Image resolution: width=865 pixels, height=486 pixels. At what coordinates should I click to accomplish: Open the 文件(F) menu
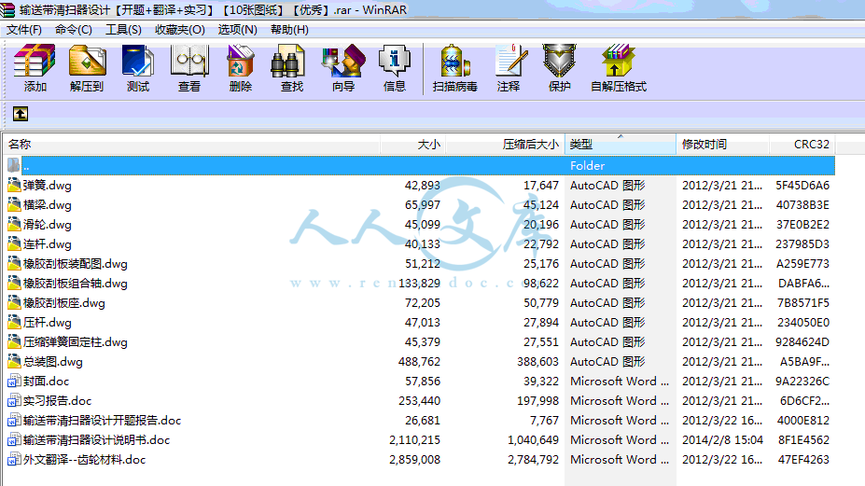coord(23,30)
